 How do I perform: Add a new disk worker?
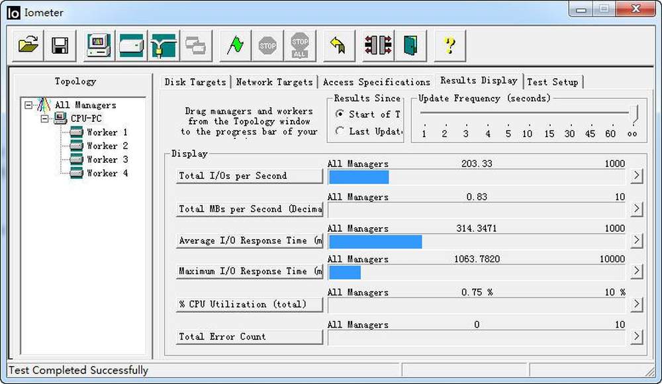click(131, 45)
